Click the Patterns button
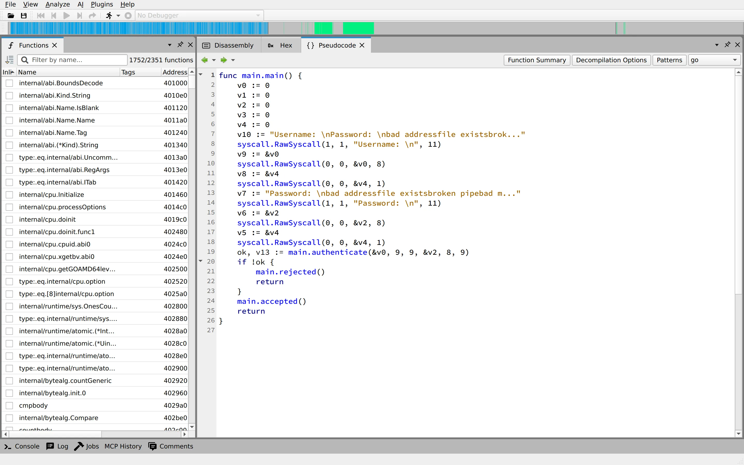Viewport: 744px width, 465px height. pyautogui.click(x=669, y=60)
